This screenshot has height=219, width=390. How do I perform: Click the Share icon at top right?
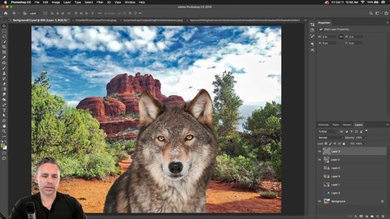click(x=386, y=13)
